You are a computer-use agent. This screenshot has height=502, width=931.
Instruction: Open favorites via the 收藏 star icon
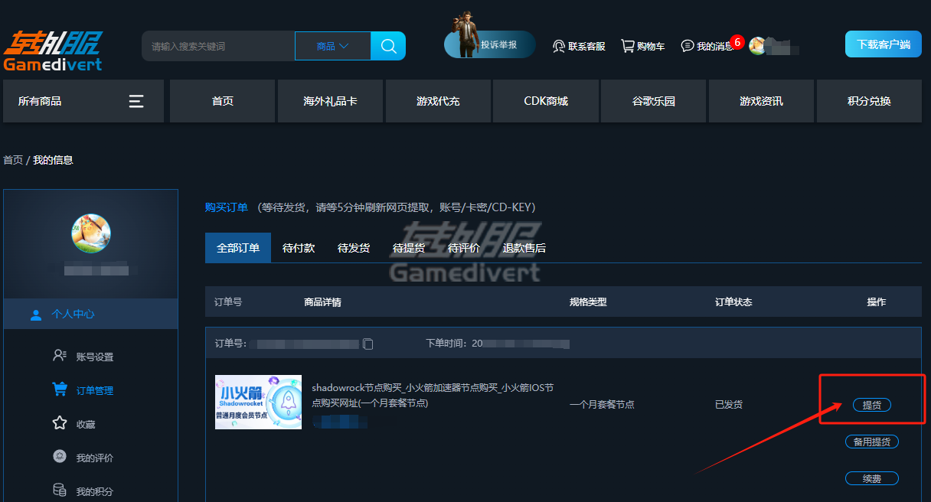[x=60, y=423]
